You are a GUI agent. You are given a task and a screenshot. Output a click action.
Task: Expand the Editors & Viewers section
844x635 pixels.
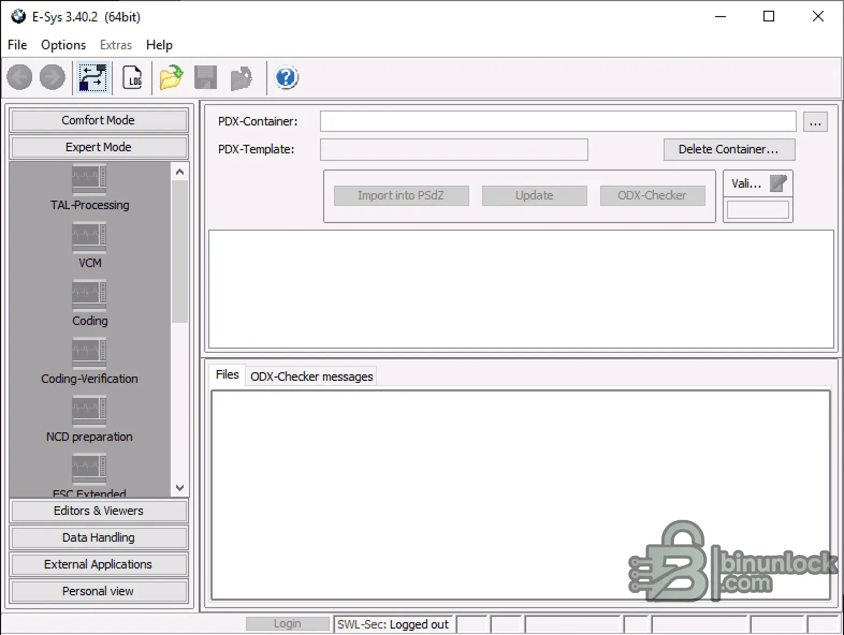coord(98,511)
